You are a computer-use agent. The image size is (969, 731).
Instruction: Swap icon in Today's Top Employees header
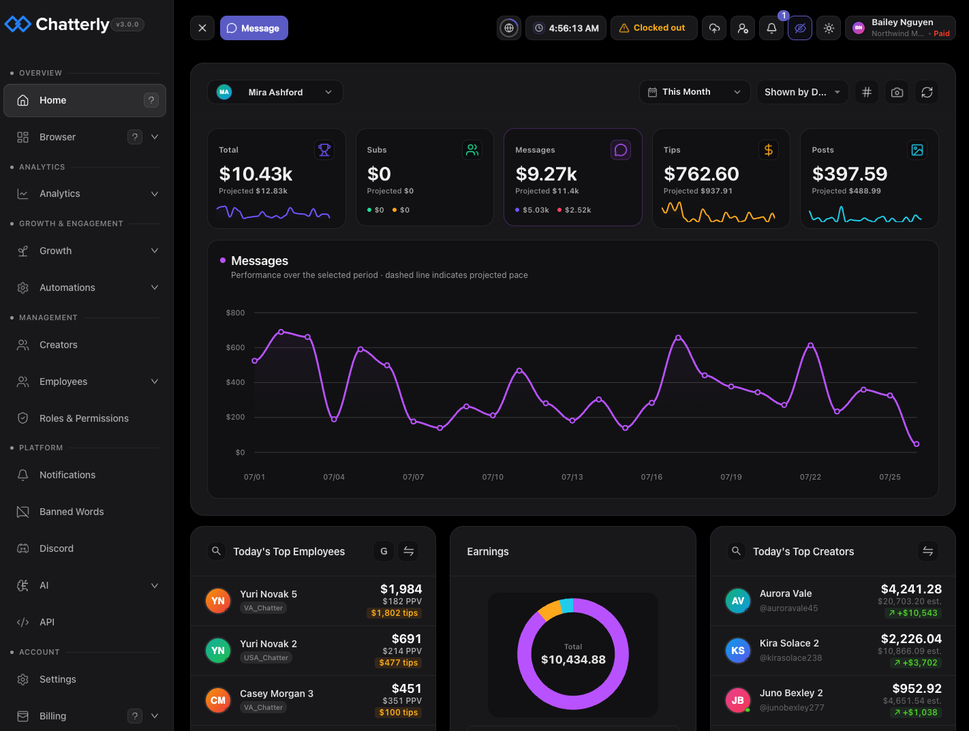409,551
